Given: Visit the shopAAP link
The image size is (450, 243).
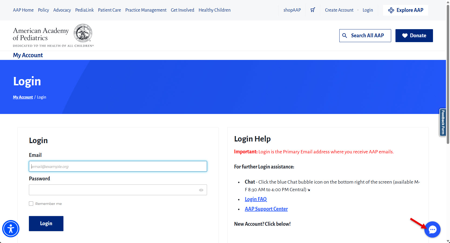Looking at the screenshot, I should tap(292, 10).
